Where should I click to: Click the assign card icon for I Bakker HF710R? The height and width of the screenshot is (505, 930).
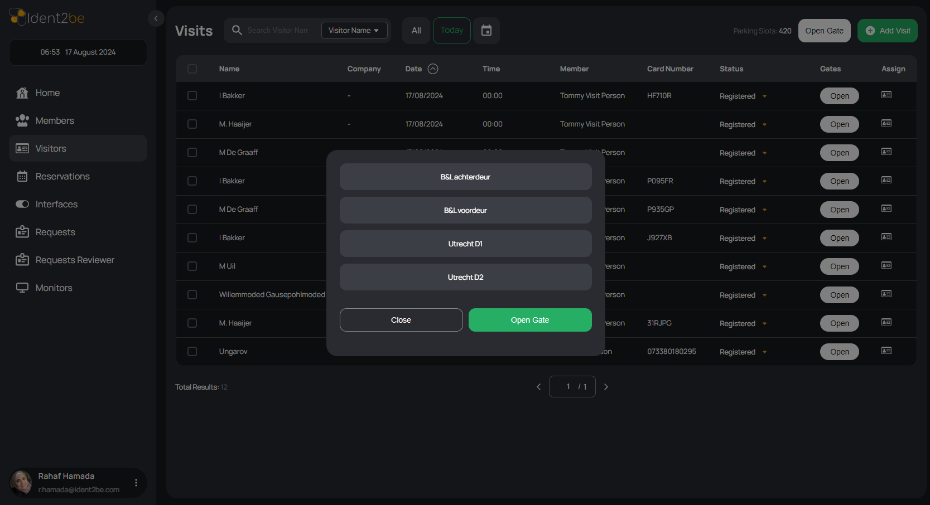click(x=886, y=95)
